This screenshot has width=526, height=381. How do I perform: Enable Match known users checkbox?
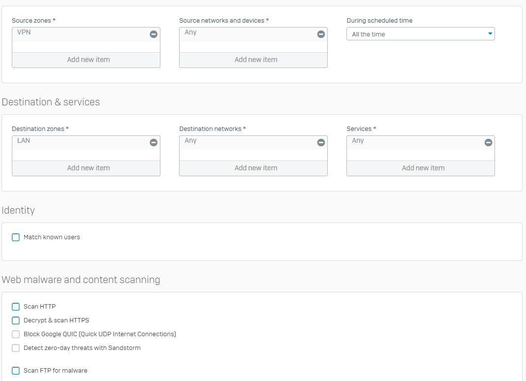click(x=16, y=237)
